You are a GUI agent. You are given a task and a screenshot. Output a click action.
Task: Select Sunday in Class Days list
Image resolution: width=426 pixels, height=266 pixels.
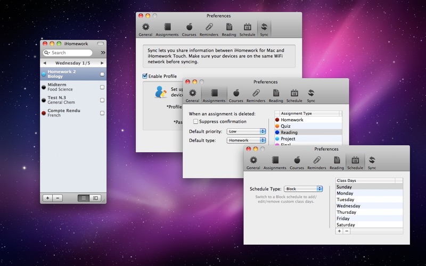[x=369, y=187]
